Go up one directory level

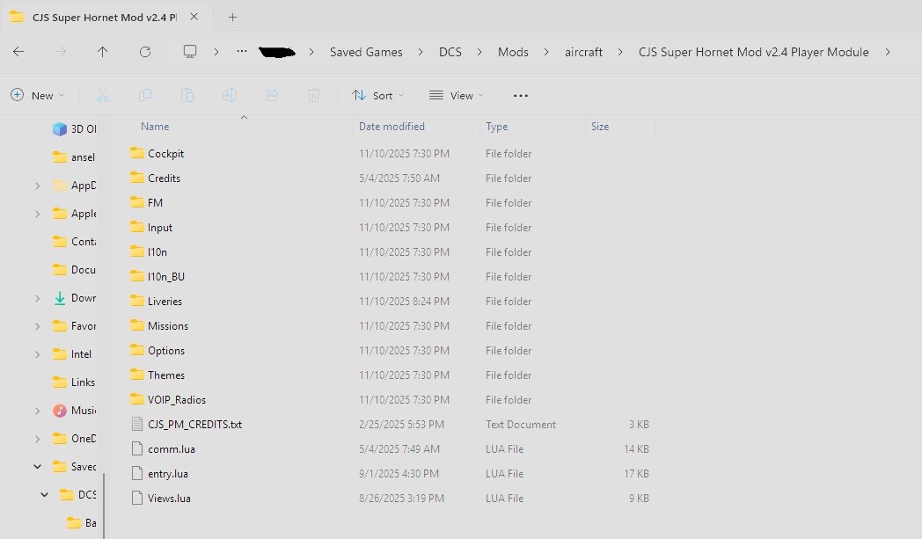102,52
